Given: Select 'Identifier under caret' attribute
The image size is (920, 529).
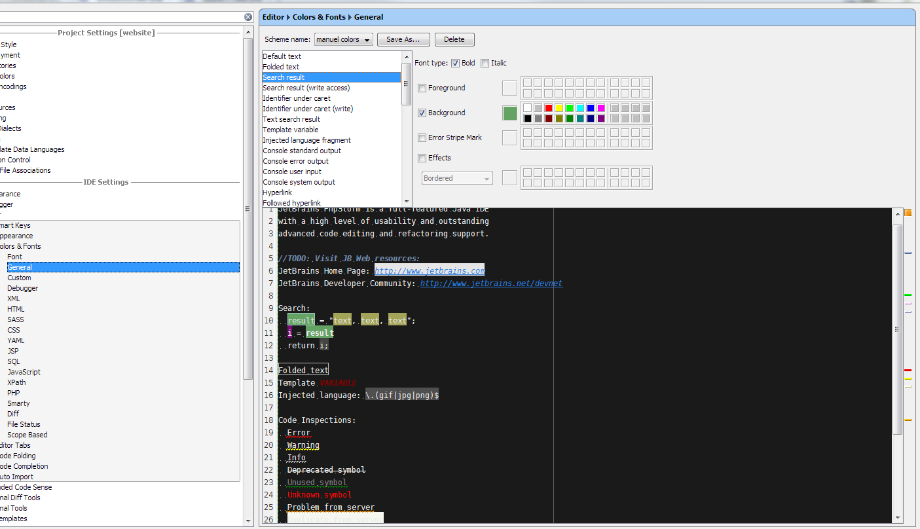Looking at the screenshot, I should (331, 98).
